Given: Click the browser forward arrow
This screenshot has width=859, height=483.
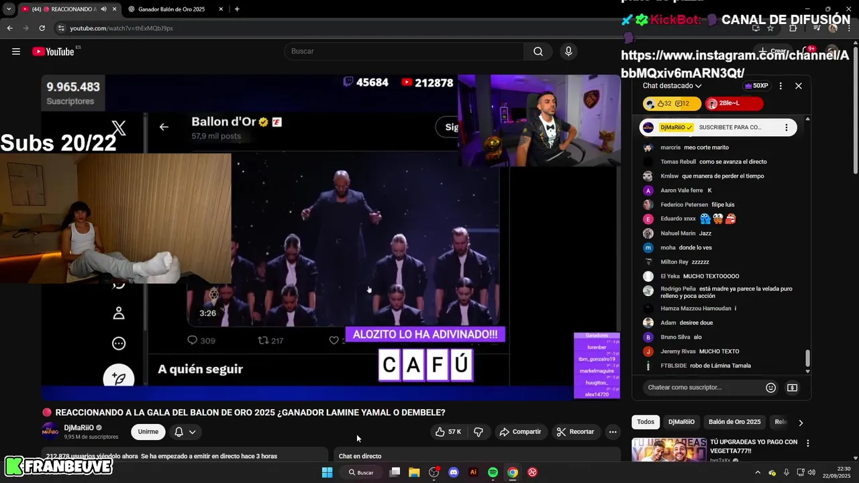Looking at the screenshot, I should (26, 28).
